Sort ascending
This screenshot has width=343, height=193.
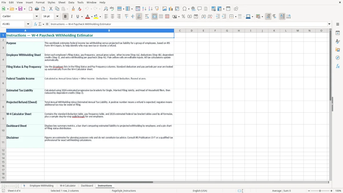144,9
